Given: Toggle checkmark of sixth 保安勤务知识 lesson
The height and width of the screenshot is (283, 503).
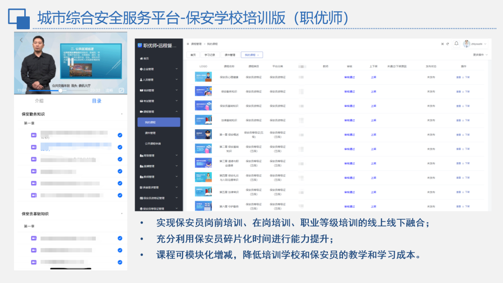Looking at the screenshot, I should [120, 195].
